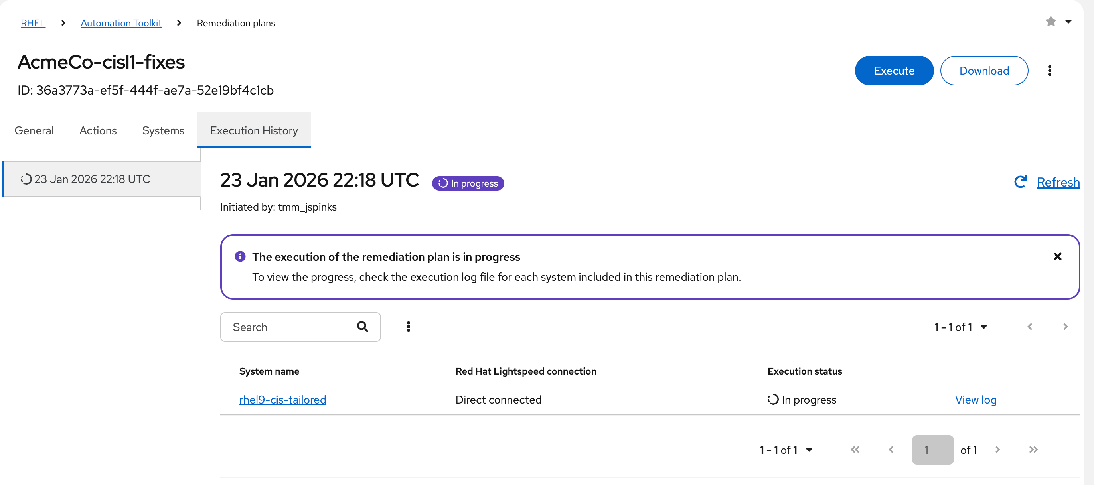Switch to the Actions tab

(98, 130)
